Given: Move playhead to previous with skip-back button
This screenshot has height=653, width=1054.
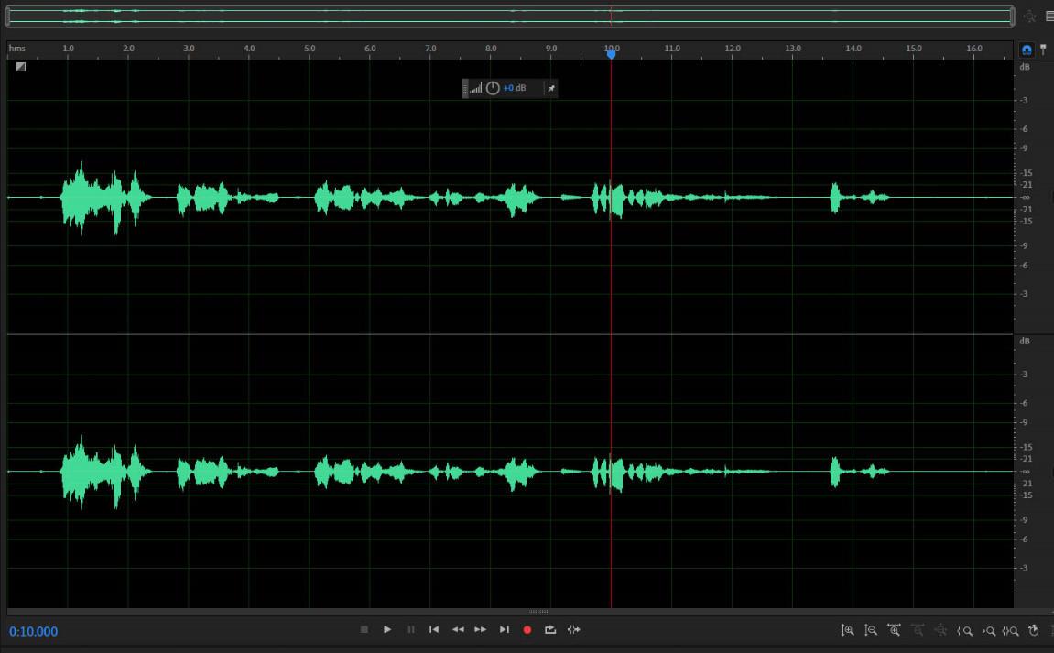Looking at the screenshot, I should [x=434, y=629].
